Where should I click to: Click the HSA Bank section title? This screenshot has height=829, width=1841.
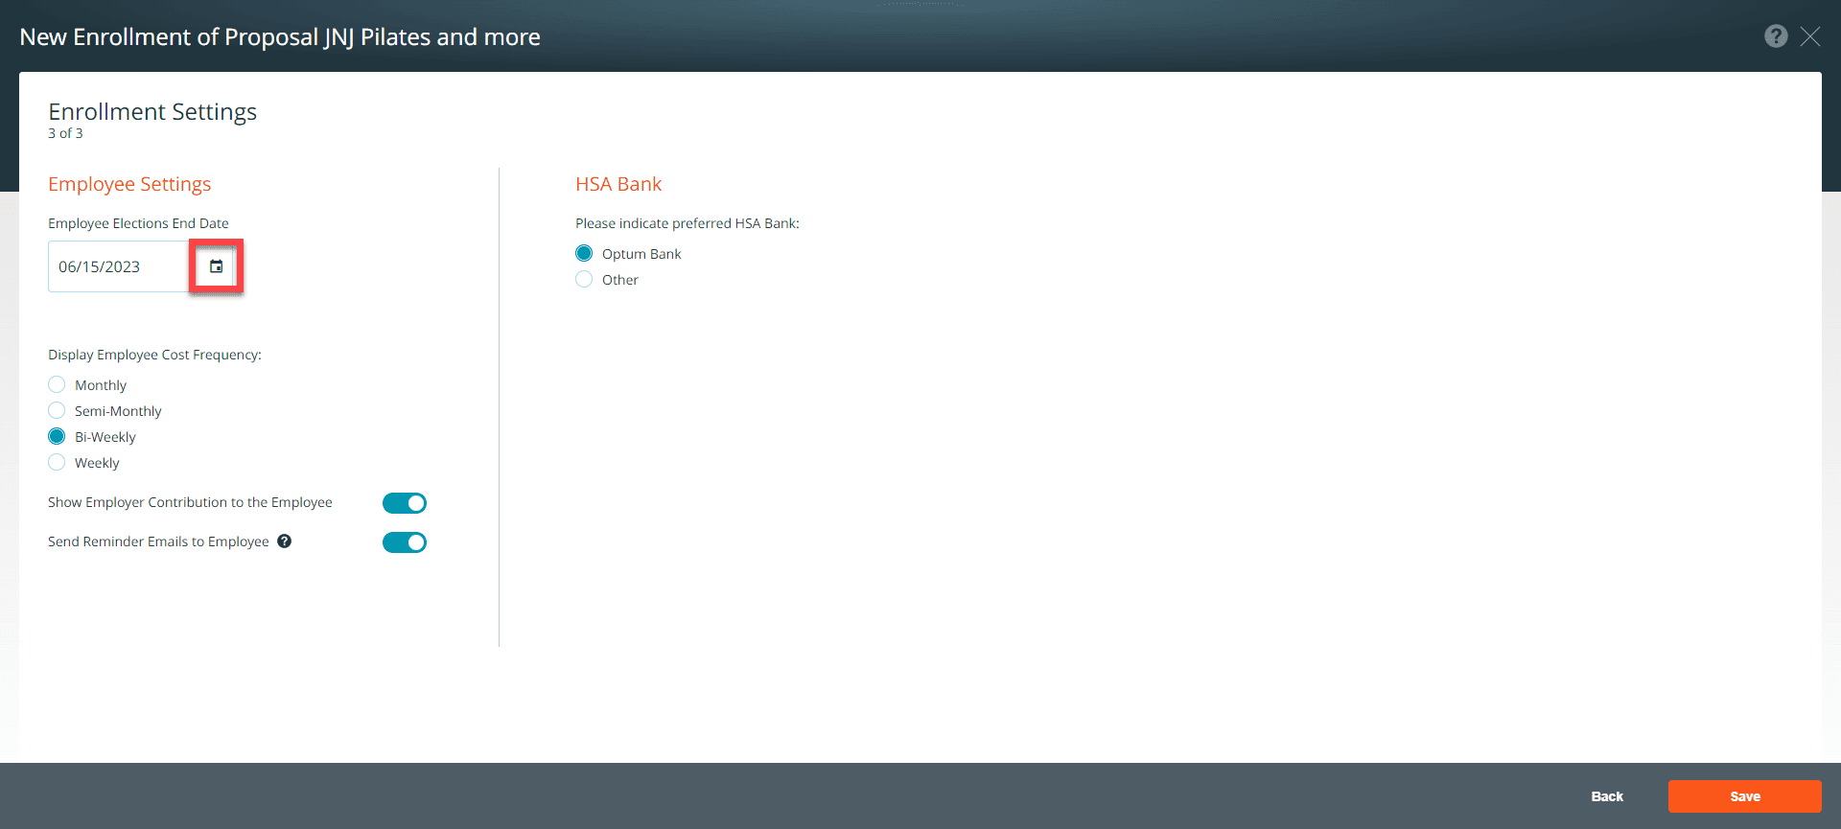618,184
